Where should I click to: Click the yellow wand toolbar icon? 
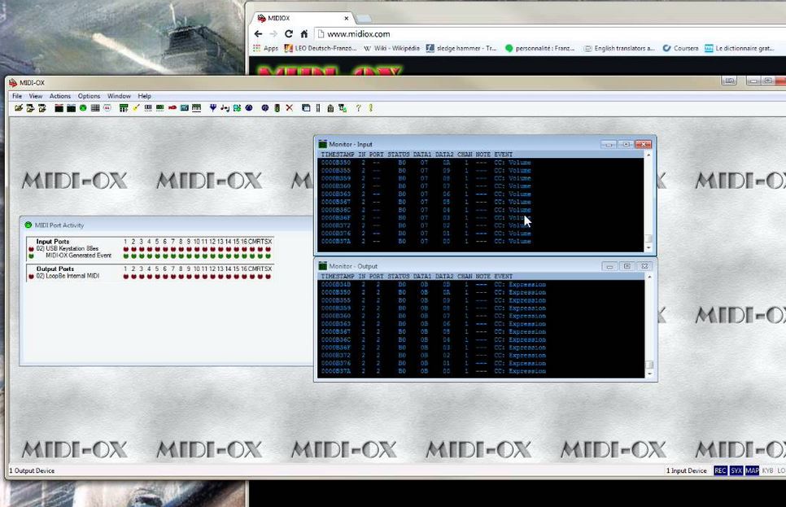tap(136, 107)
